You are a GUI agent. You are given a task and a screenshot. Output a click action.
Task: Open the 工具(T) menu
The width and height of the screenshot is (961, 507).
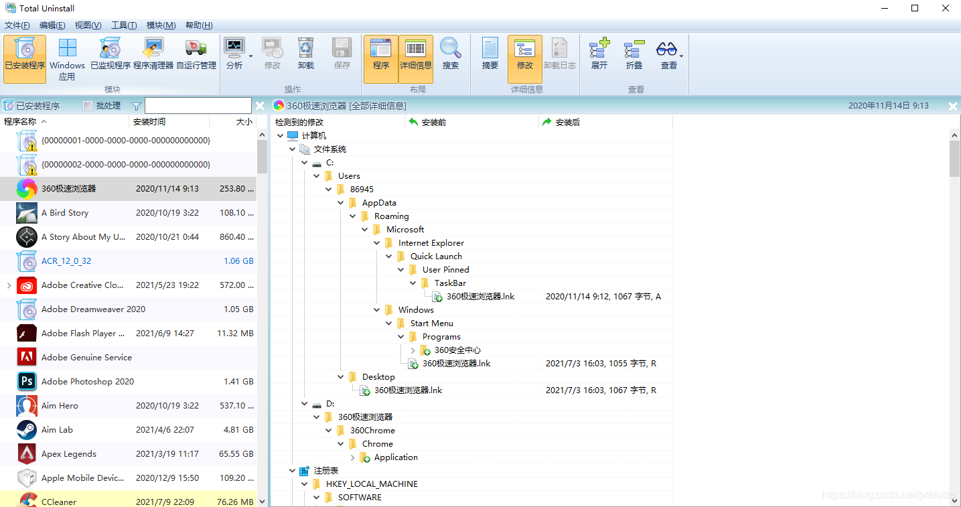(124, 25)
